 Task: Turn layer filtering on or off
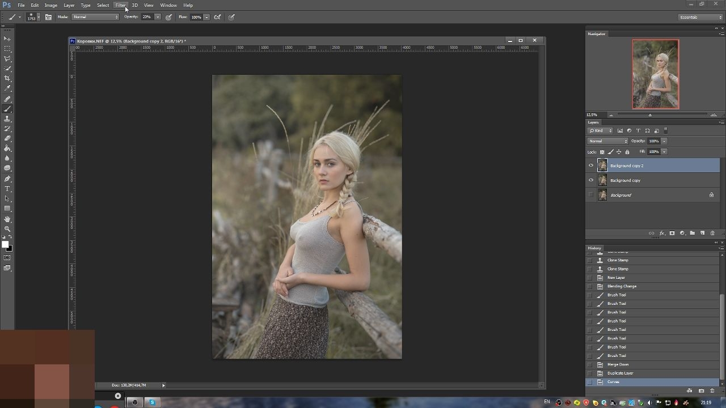pyautogui.click(x=666, y=131)
